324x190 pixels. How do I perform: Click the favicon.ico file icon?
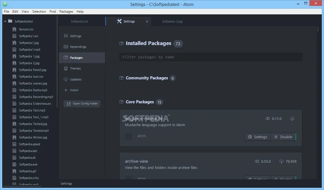[14, 29]
